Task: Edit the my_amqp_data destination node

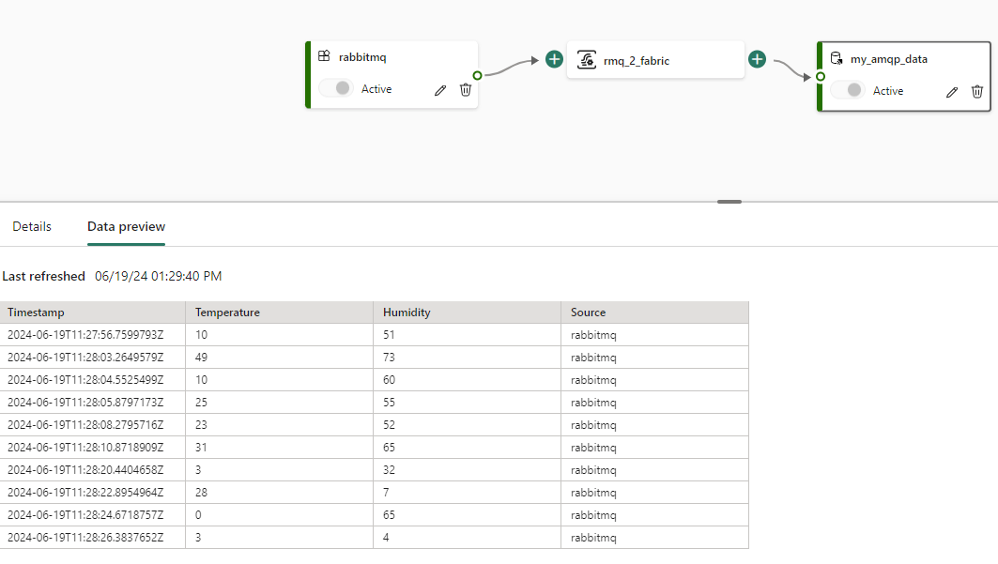Action: coord(952,92)
